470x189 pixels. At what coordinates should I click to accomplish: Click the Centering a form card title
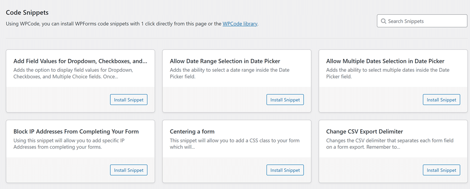point(192,131)
